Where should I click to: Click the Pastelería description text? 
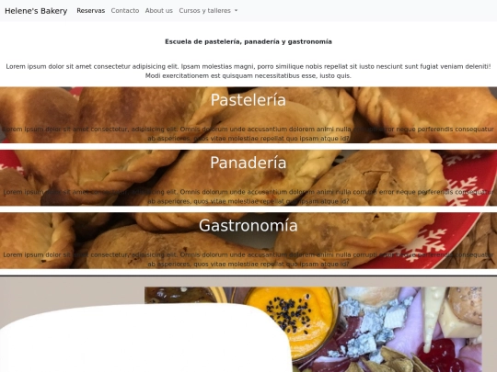[x=248, y=134]
